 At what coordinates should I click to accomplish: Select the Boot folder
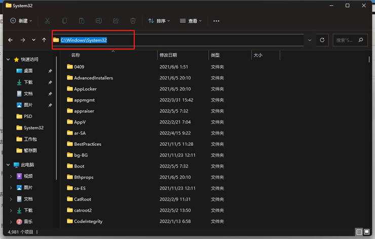(x=76, y=166)
